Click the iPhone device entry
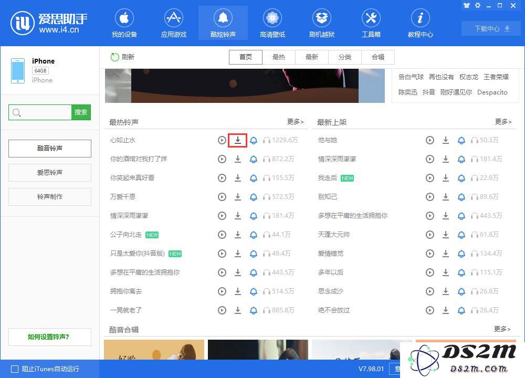 point(49,71)
